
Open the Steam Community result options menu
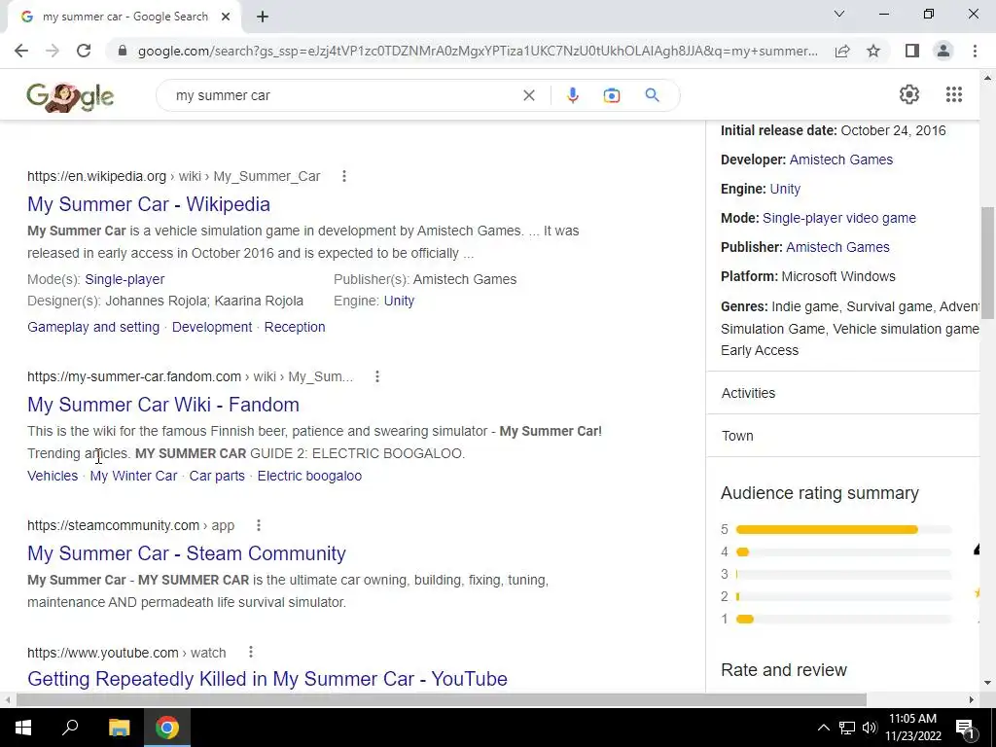(258, 525)
